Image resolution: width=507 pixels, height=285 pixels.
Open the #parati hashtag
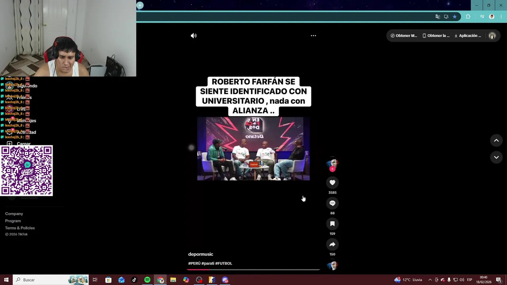pos(208,263)
